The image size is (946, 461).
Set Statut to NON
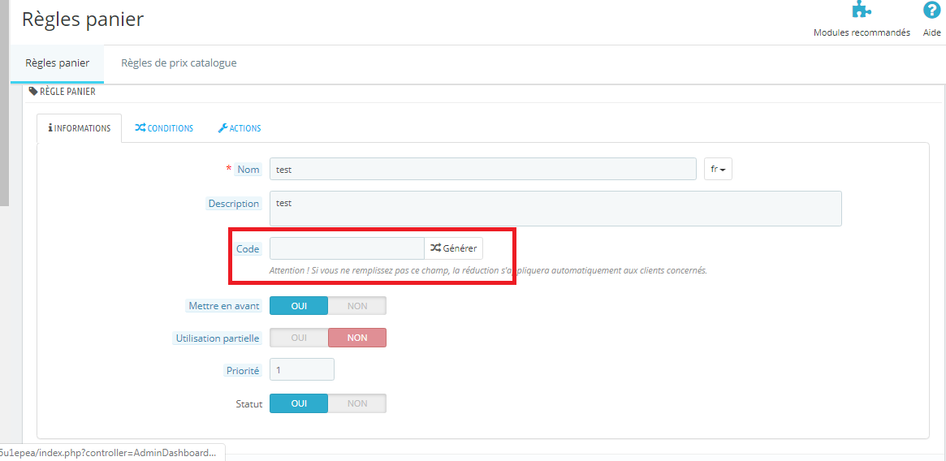(357, 403)
